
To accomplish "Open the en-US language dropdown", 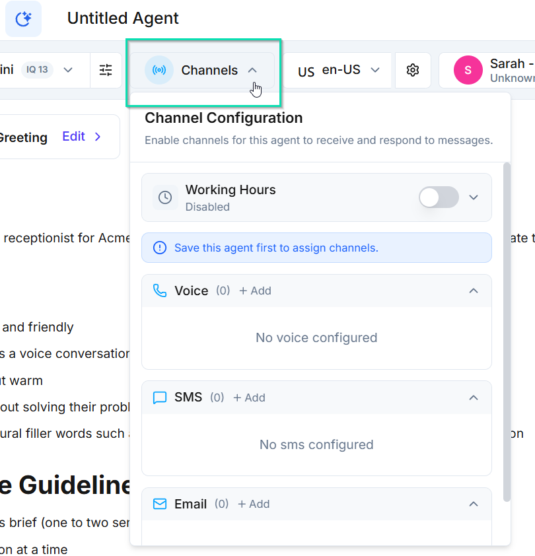I will (340, 70).
